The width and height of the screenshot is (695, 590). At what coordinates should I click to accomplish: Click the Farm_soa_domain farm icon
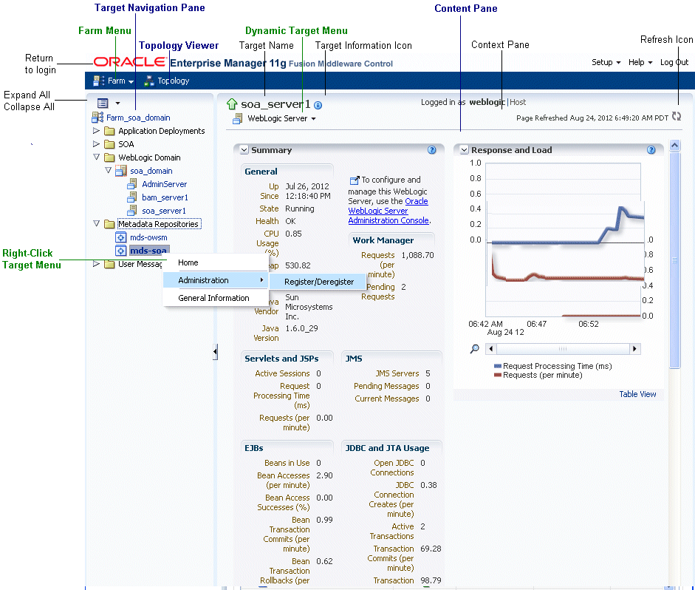coord(97,118)
